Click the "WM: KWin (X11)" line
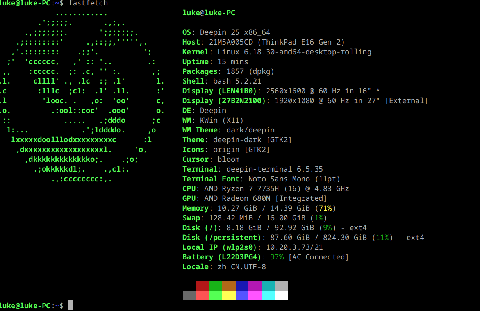This screenshot has height=311, width=480. pos(213,120)
